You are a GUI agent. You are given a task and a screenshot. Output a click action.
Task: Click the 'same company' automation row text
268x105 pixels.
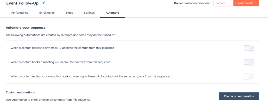(x=90, y=76)
